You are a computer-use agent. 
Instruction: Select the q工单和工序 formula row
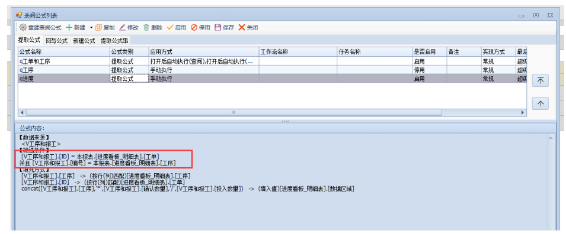(272, 61)
